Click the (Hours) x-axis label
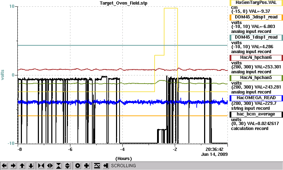The width and height of the screenshot is (283, 170). (x=123, y=159)
